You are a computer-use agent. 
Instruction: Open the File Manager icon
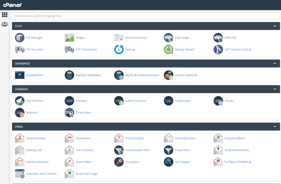coord(20,38)
